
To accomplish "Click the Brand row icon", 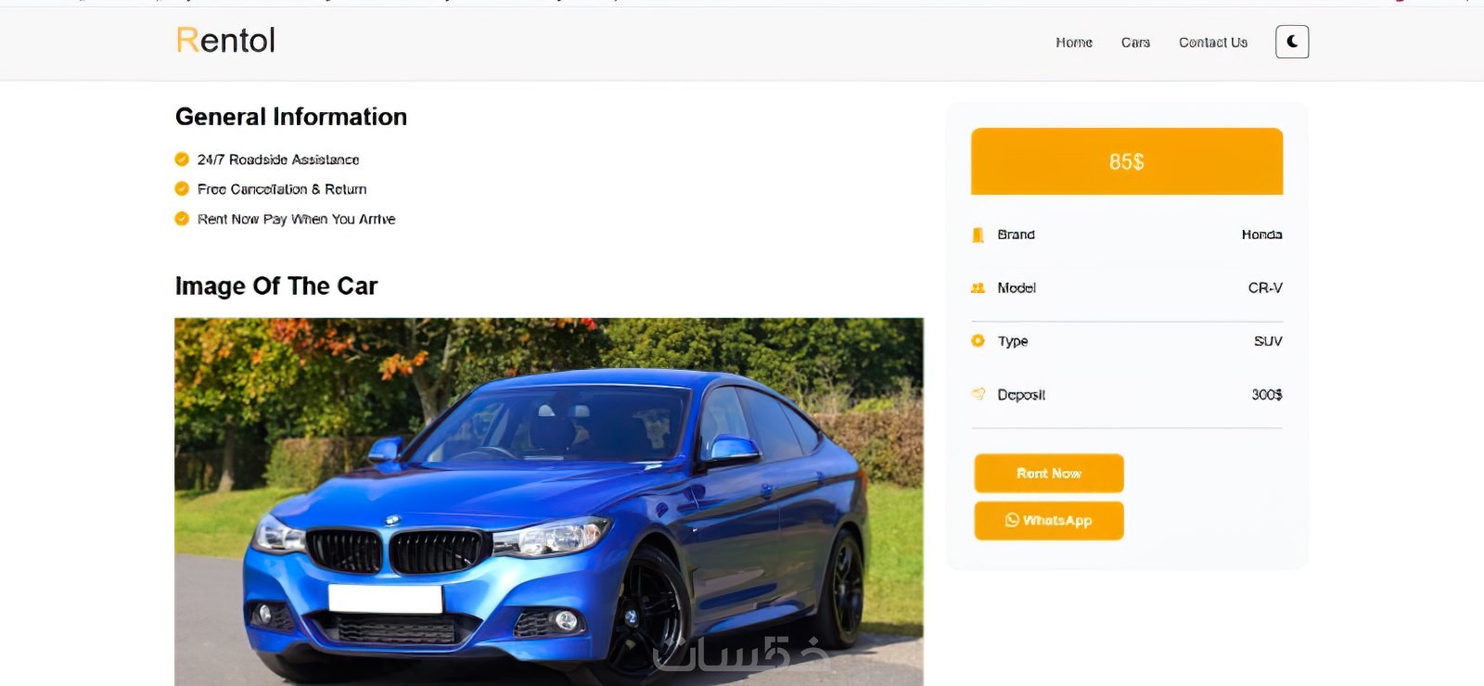I will click(x=978, y=235).
